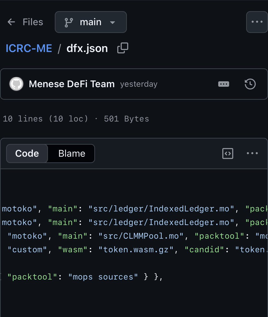Viewport: 268px width, 317px height.
Task: Open the top-right more options menu
Action: pyautogui.click(x=257, y=22)
